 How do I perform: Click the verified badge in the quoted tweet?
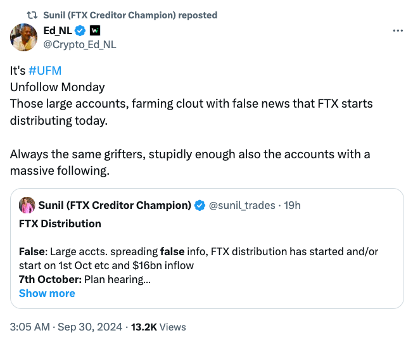pos(200,205)
